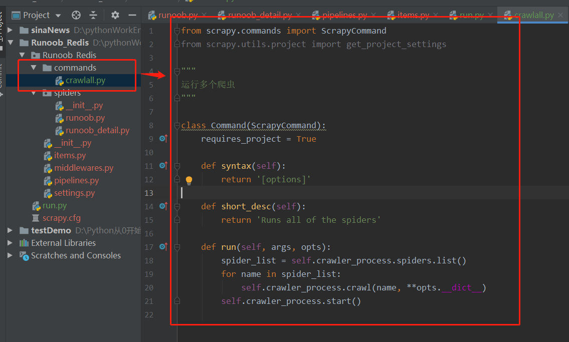Open scrapy.cfg config file
569x342 pixels.
(x=57, y=218)
